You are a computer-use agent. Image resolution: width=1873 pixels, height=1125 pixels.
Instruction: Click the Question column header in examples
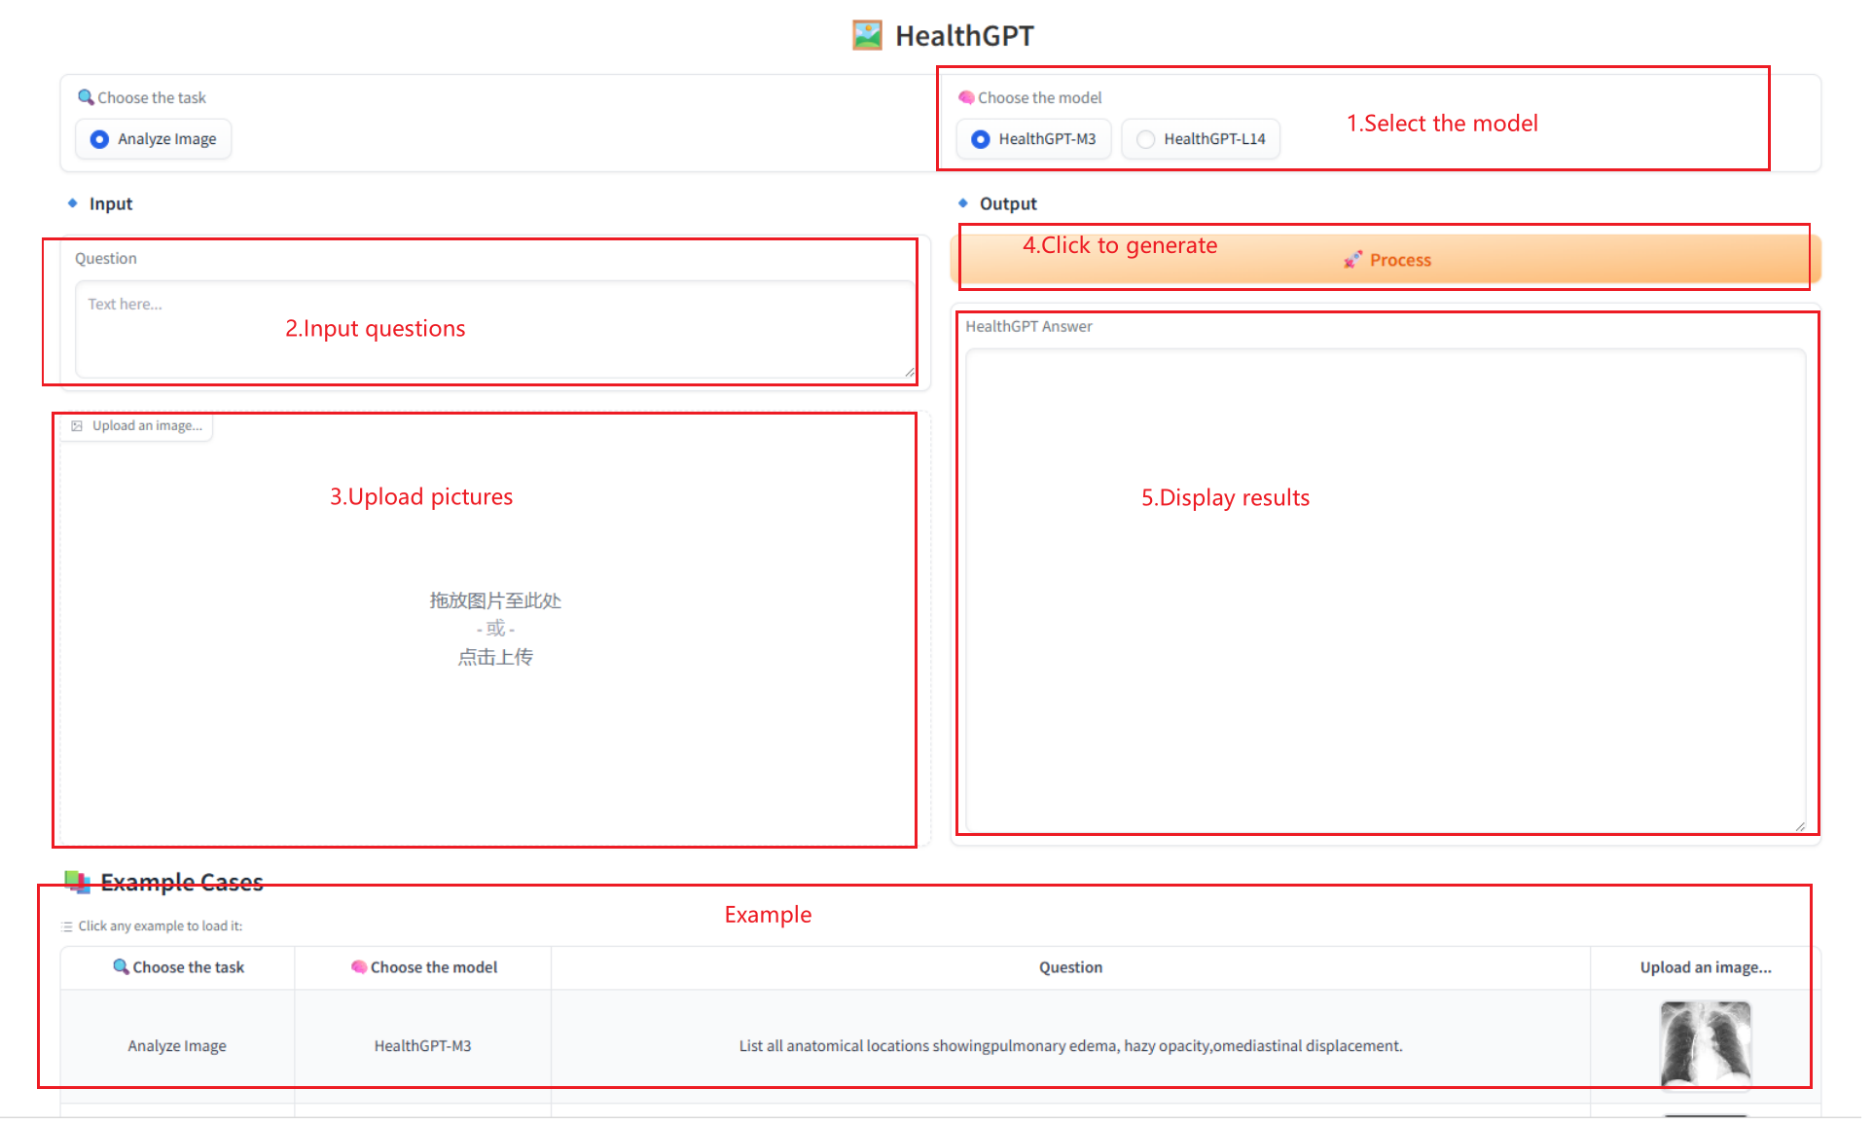1070,967
